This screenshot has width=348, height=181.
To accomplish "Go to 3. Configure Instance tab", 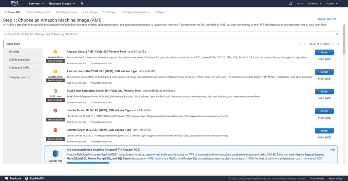I will tap(66, 12).
